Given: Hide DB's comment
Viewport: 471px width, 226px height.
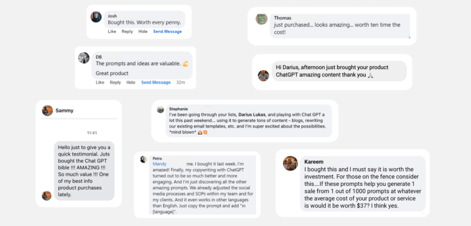Looking at the screenshot, I should click(131, 83).
